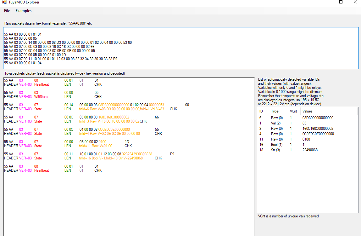Click the 'Tuya packets display' caption
The image size is (361, 236).
[x=65, y=73]
